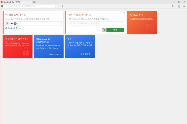This screenshot has height=124, width=187.
Task: Click the file transfer button beside 연결
Action: coord(104,30)
